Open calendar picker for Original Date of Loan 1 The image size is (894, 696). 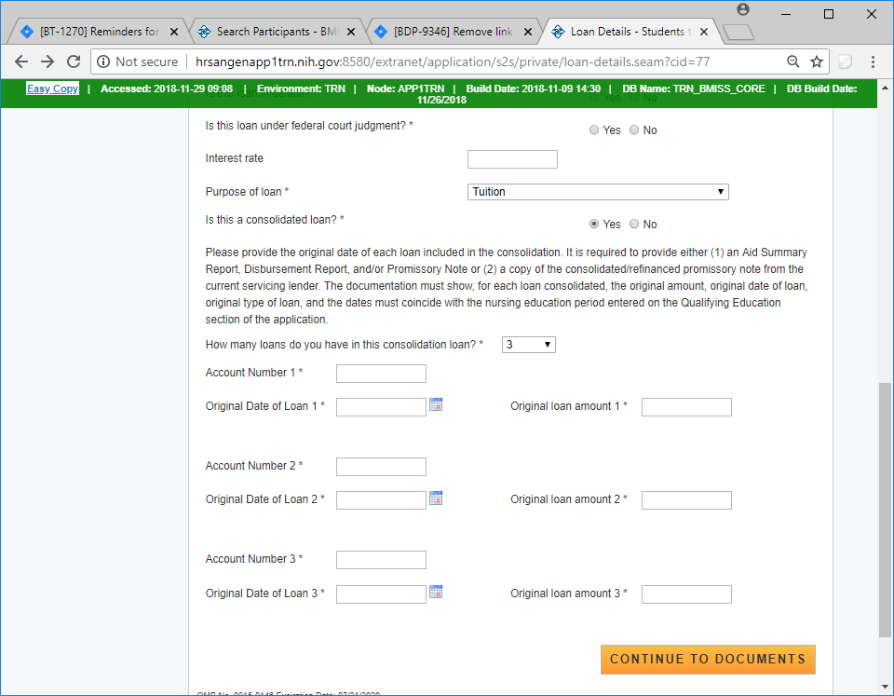pos(436,404)
